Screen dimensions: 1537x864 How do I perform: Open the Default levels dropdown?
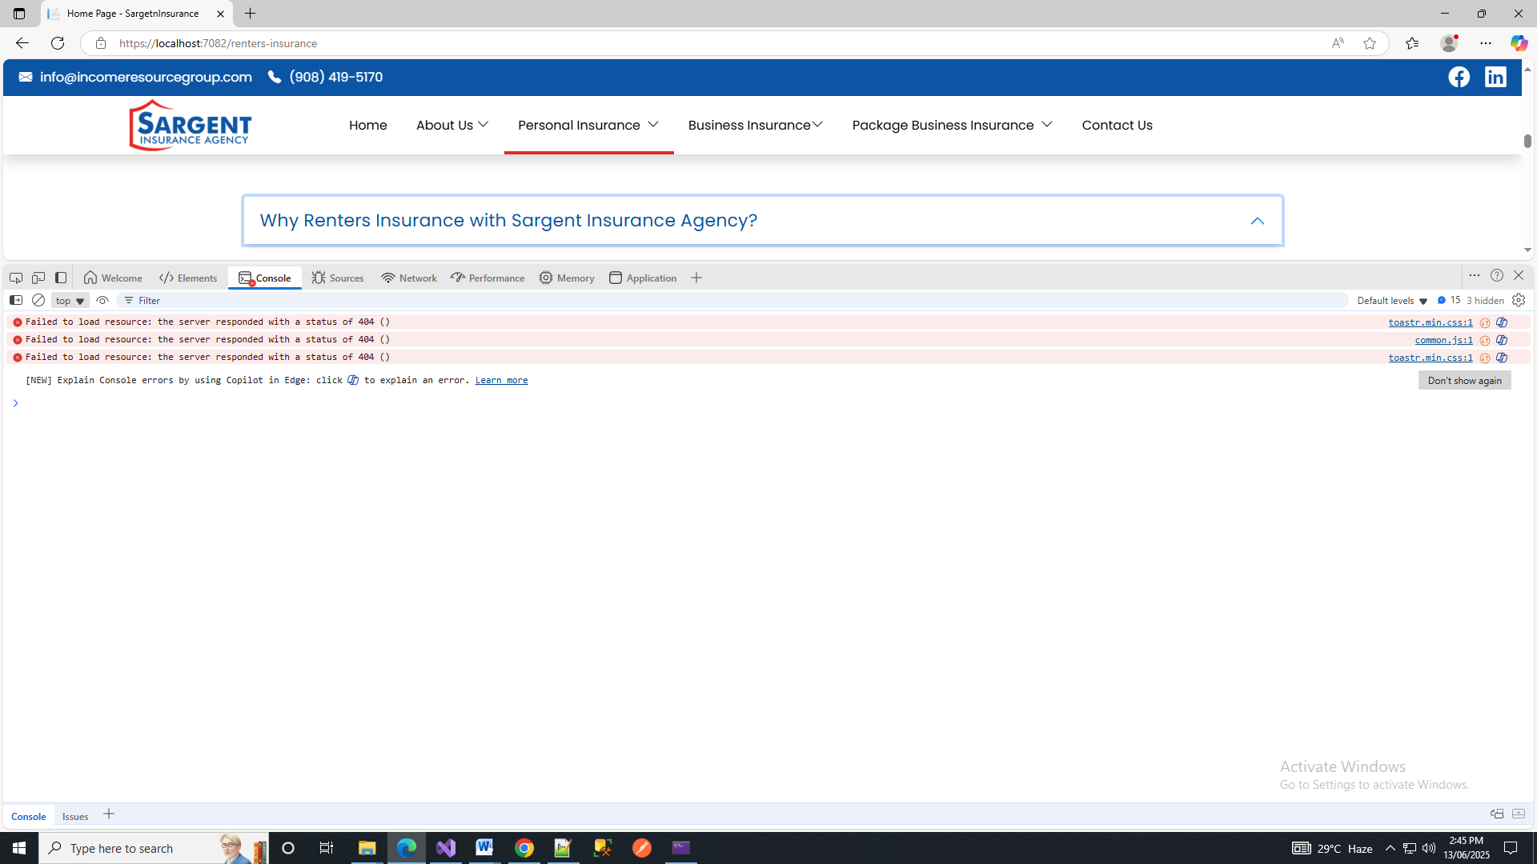(1392, 301)
